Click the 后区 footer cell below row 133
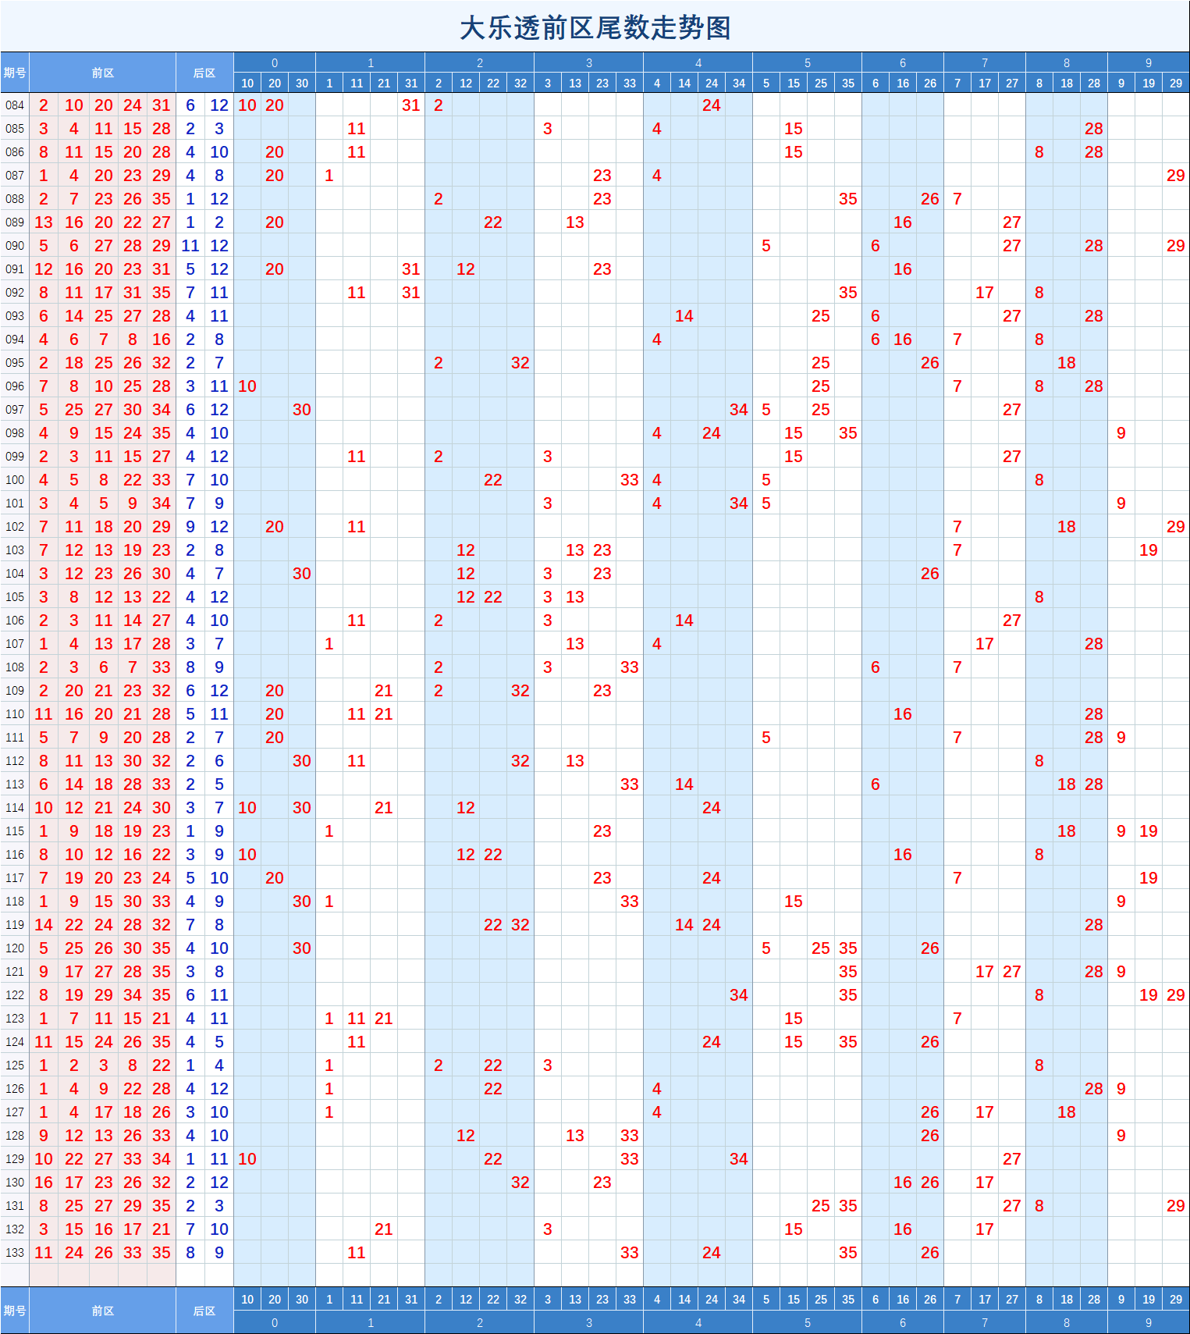Image resolution: width=1190 pixels, height=1334 pixels. click(204, 1311)
